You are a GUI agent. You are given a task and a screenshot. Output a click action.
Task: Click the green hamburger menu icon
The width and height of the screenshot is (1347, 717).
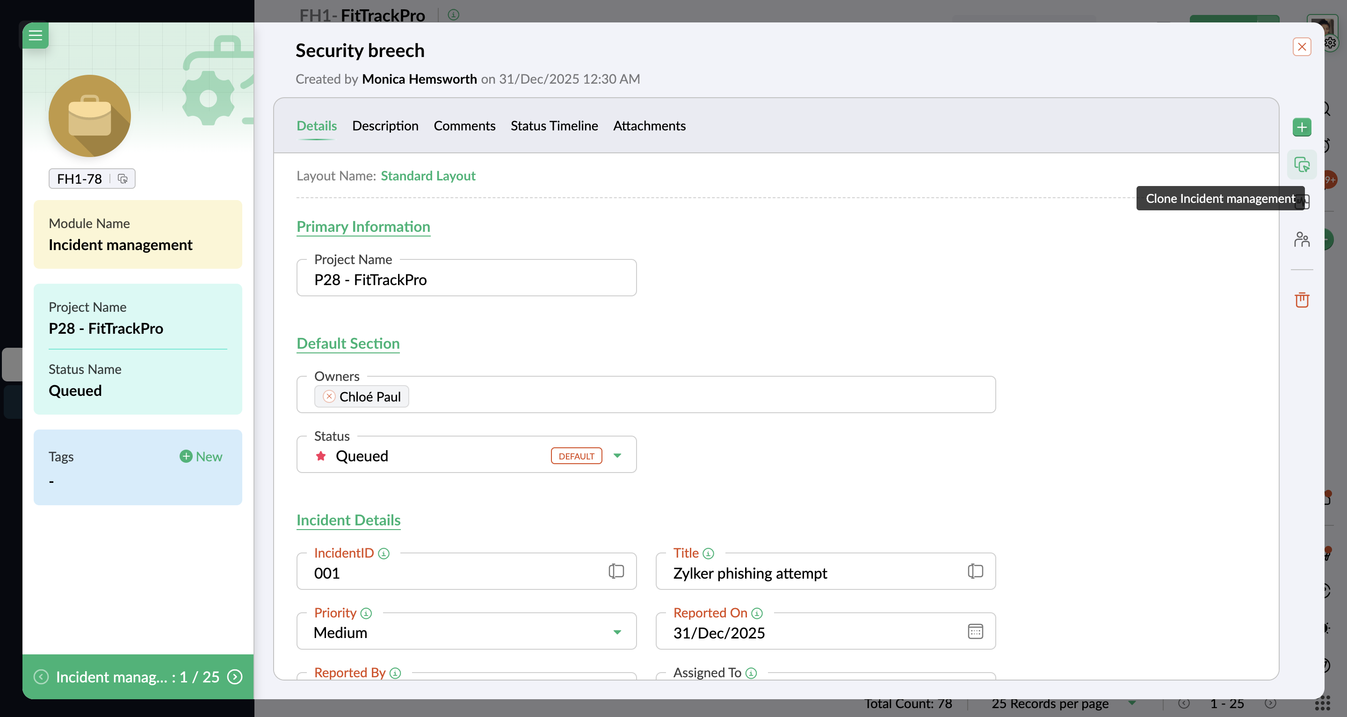pyautogui.click(x=35, y=35)
